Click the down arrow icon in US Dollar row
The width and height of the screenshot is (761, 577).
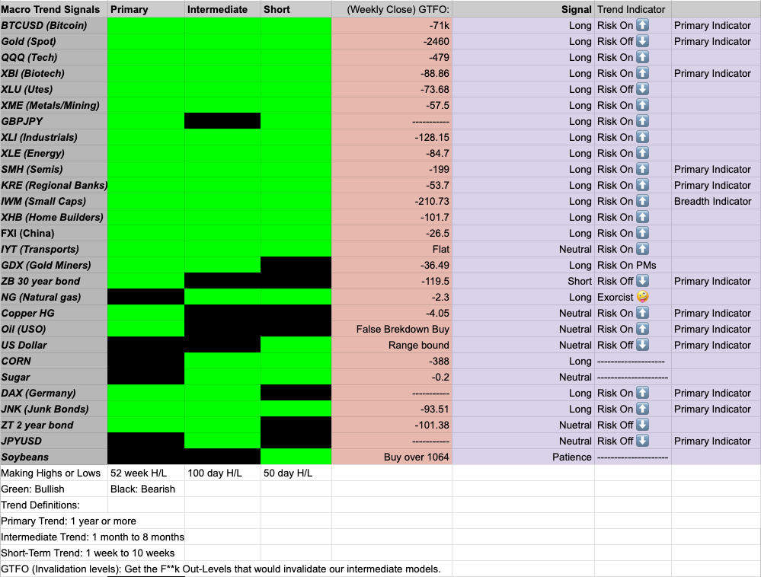[643, 346]
